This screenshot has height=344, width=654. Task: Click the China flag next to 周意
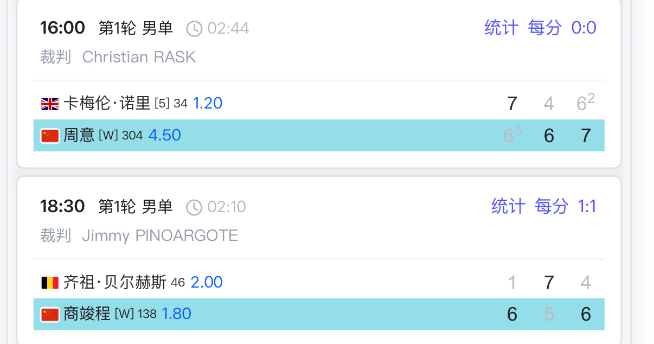(x=50, y=136)
